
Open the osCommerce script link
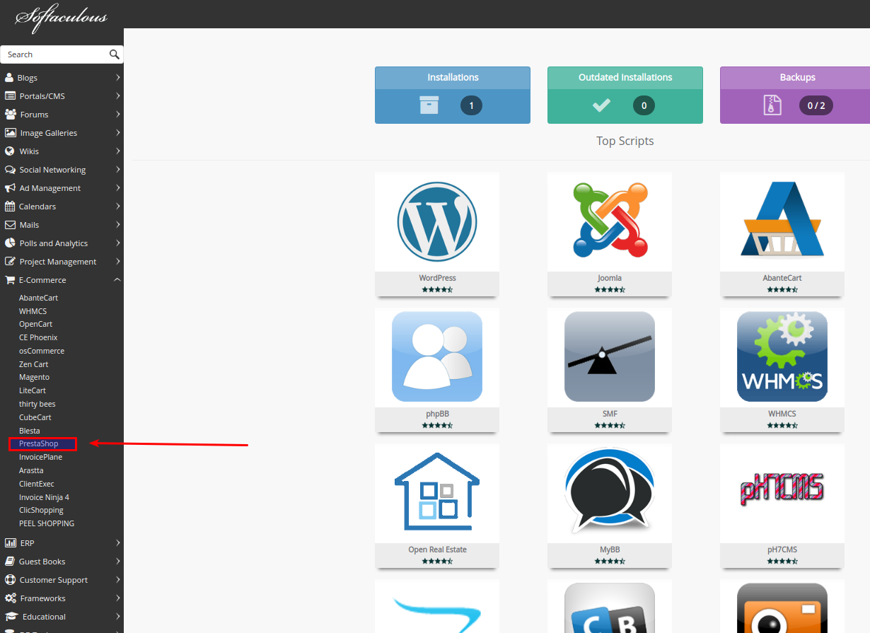[42, 351]
